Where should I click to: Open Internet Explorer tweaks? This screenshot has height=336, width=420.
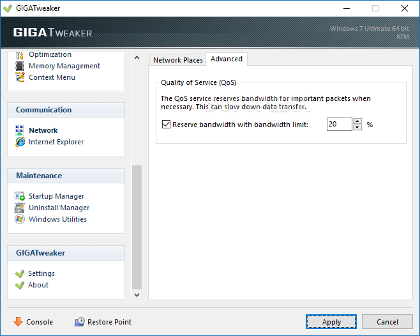56,142
